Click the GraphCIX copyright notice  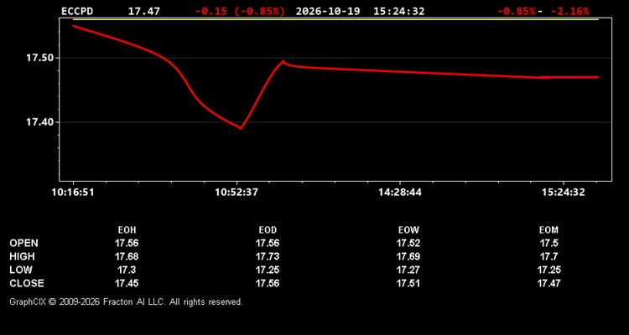[126, 301]
